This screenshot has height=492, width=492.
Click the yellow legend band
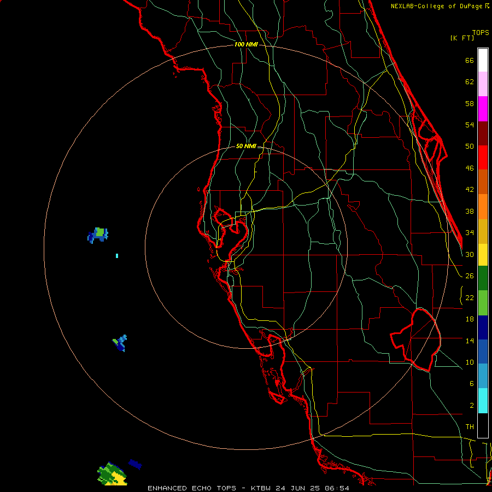483,255
